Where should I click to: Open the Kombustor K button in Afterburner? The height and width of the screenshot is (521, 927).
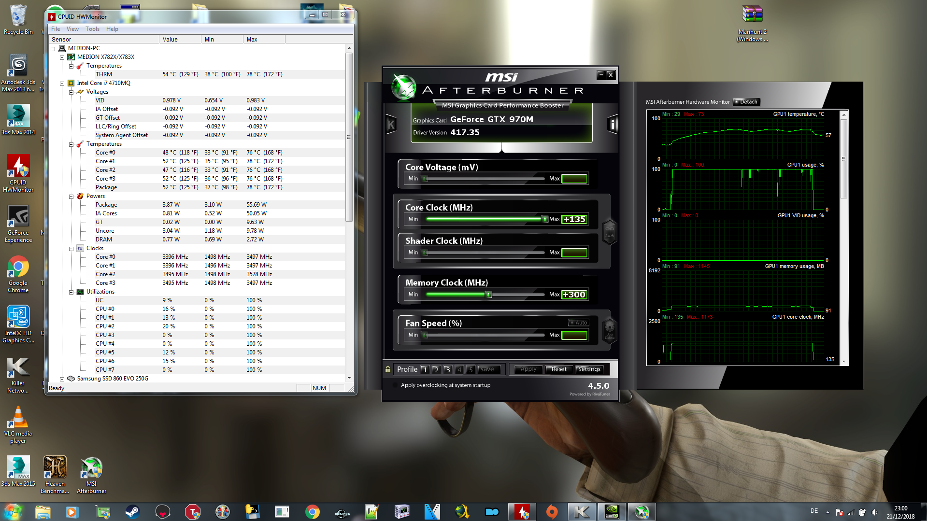pos(391,125)
